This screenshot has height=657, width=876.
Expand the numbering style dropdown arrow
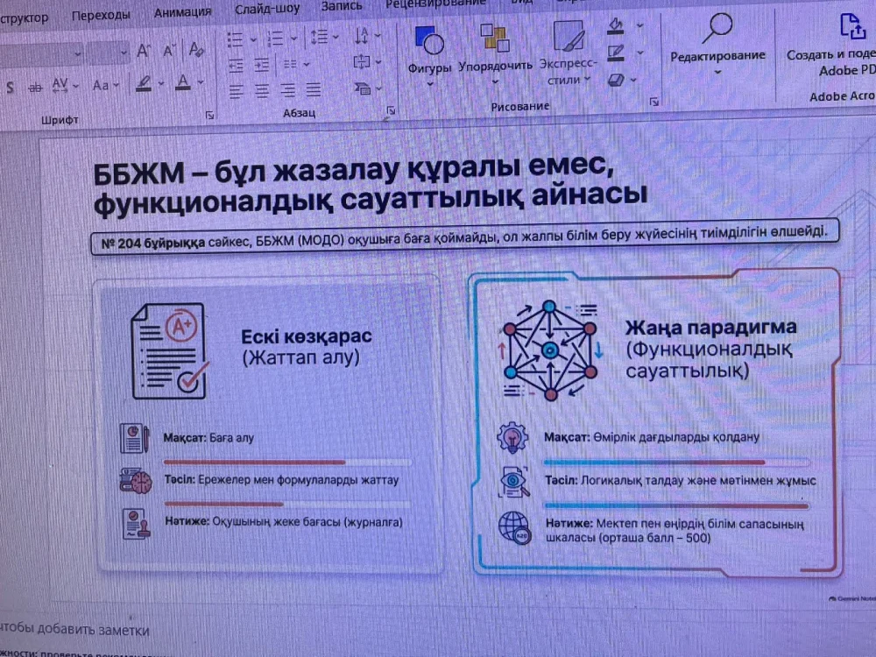(x=293, y=39)
